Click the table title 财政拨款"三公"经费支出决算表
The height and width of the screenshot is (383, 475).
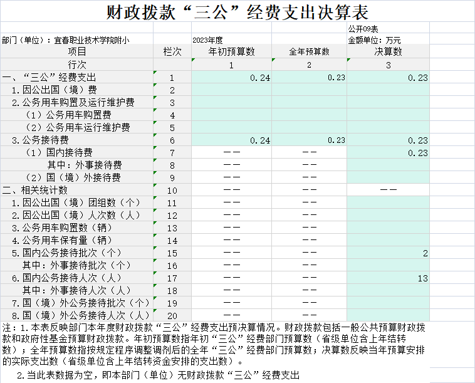pos(237,13)
